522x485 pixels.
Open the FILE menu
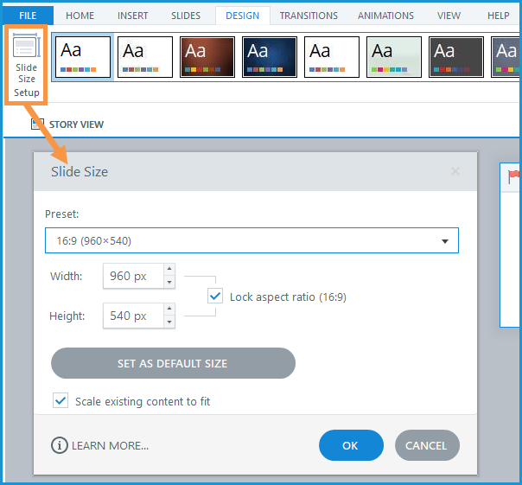(x=28, y=16)
